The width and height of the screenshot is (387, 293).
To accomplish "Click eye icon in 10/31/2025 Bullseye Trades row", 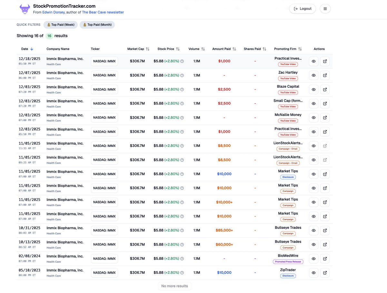I will tap(313, 230).
